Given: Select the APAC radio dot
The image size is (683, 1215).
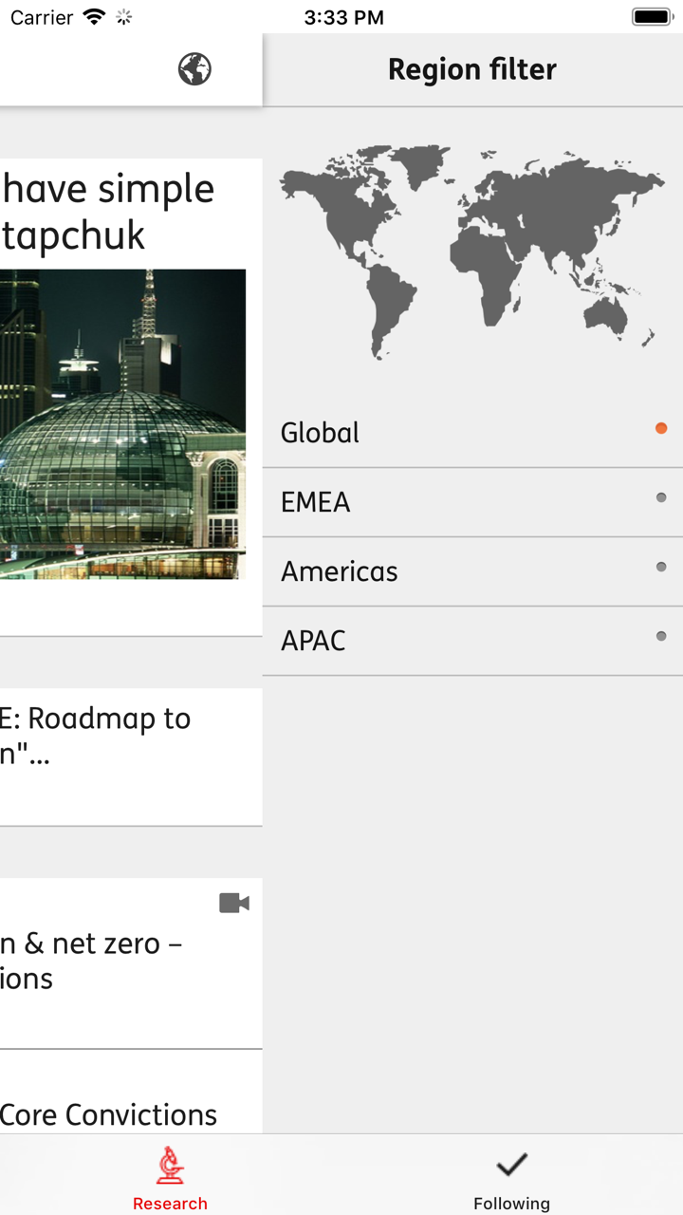Looking at the screenshot, I should point(661,637).
